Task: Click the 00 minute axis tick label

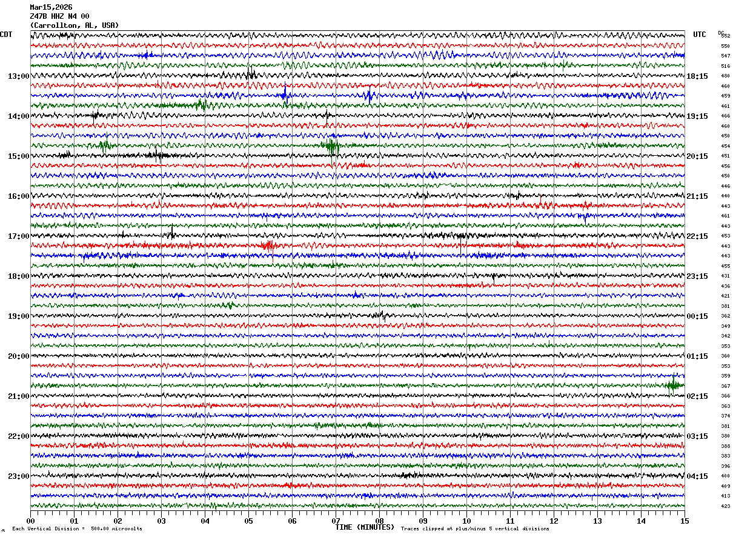Action: click(x=30, y=521)
